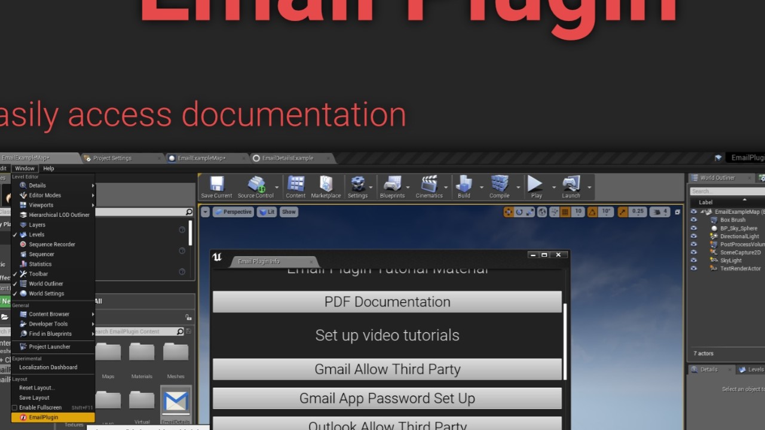The width and height of the screenshot is (765, 430).
Task: Check the Enable Fullscreen checkbox
Action: pos(15,408)
